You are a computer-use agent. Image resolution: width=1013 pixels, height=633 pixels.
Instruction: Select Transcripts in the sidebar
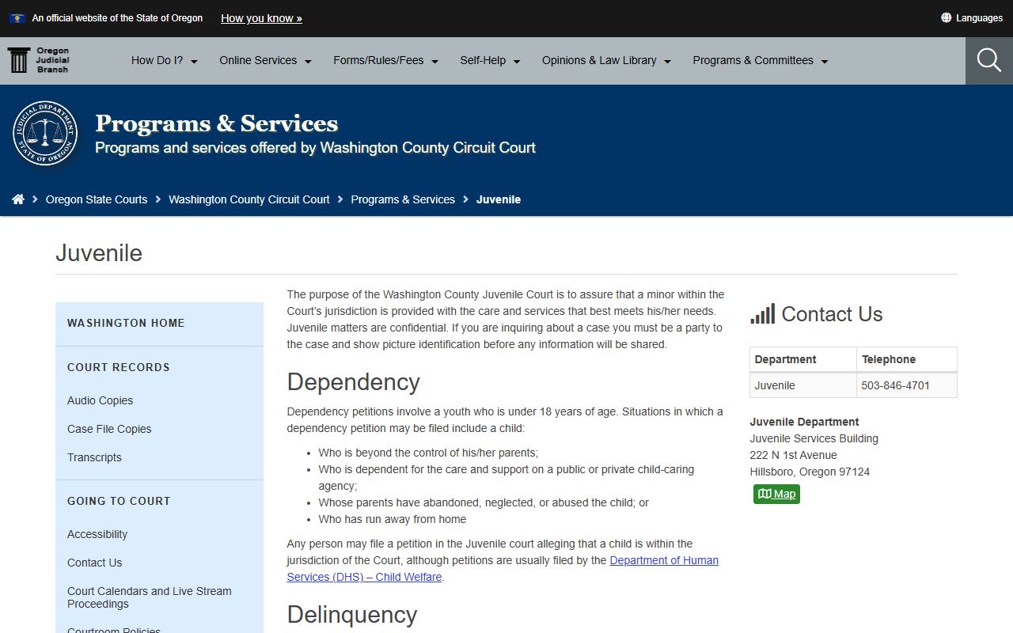(x=94, y=457)
